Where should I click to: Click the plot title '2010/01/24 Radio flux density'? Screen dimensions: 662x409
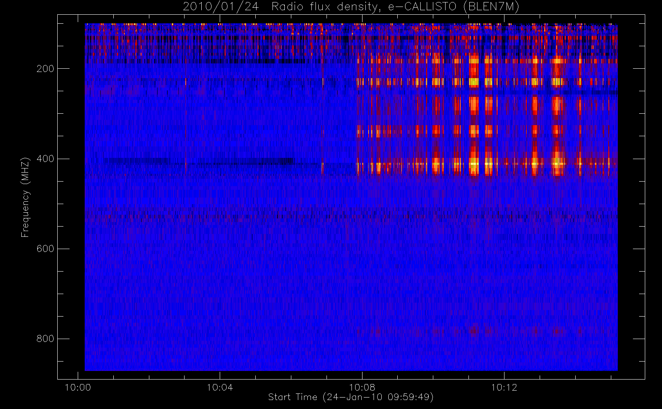coord(351,7)
